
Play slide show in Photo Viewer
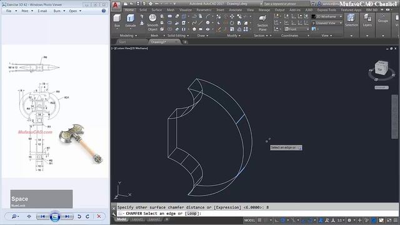pyautogui.click(x=55, y=216)
